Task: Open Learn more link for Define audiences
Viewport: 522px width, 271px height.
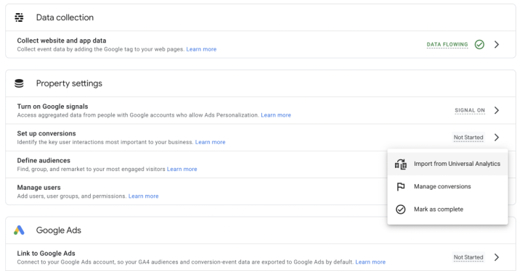Action: (182, 169)
